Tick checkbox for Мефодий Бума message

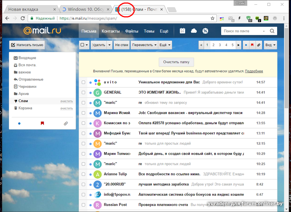83,133
